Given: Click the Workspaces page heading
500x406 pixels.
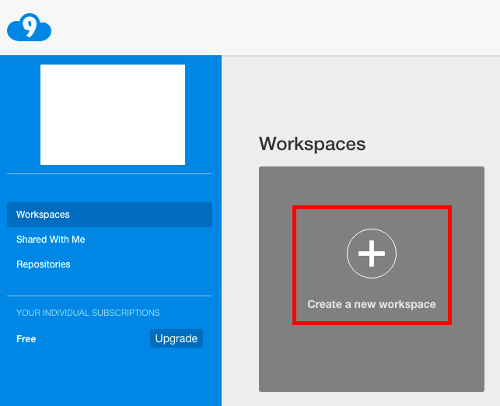Looking at the screenshot, I should (x=312, y=144).
